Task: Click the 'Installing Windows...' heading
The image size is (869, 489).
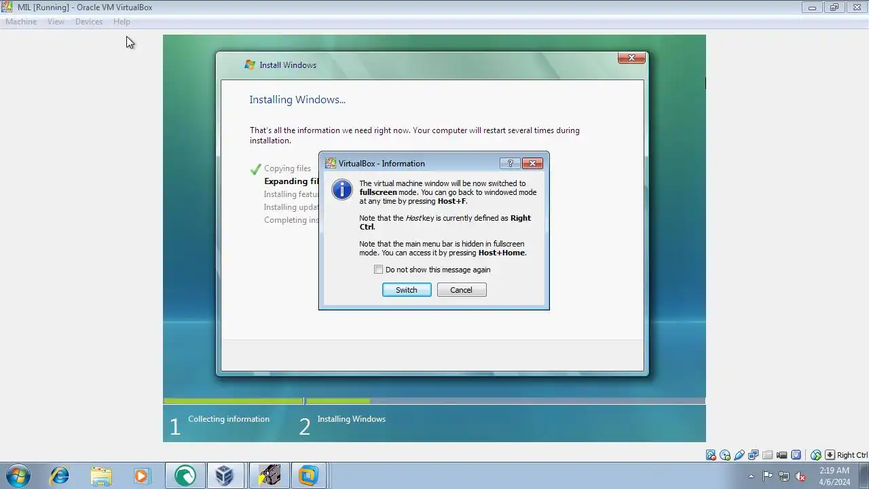Action: click(297, 100)
